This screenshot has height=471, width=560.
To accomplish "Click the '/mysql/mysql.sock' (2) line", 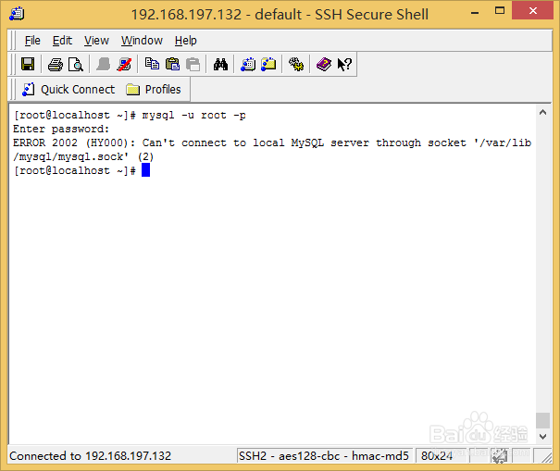I will tap(83, 156).
